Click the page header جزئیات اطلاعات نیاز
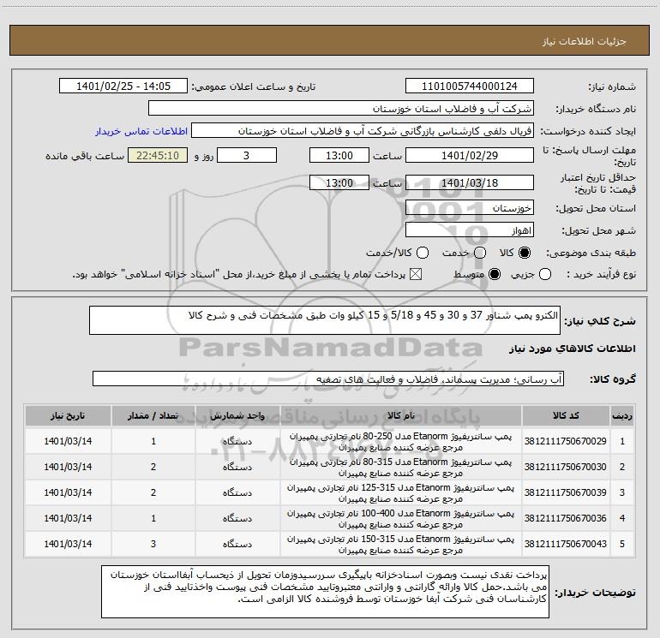 pyautogui.click(x=584, y=41)
